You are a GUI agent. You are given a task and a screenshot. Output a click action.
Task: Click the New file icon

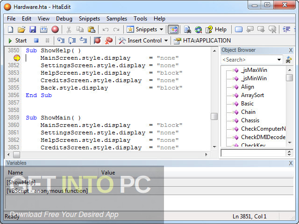(x=10, y=29)
